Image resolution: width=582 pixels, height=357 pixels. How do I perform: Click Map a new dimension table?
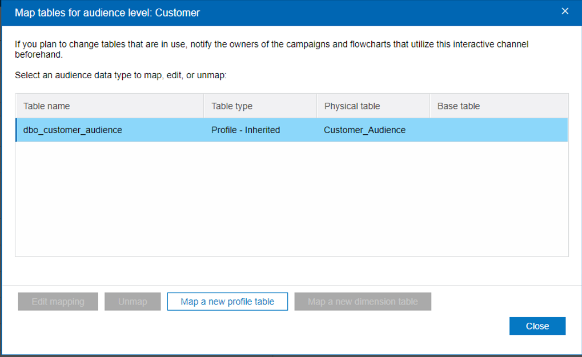363,302
